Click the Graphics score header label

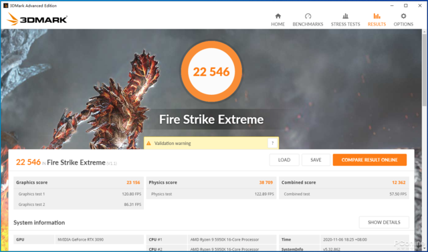click(31, 182)
